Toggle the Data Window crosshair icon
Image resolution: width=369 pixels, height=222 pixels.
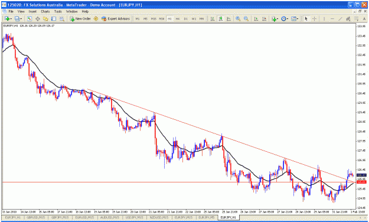(x=37, y=18)
